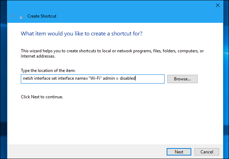229x159 pixels.
Task: Click the "What item would you like" heading
Action: point(82,34)
